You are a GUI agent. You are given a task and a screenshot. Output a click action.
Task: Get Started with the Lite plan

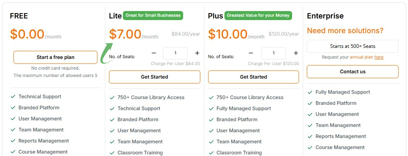point(154,77)
